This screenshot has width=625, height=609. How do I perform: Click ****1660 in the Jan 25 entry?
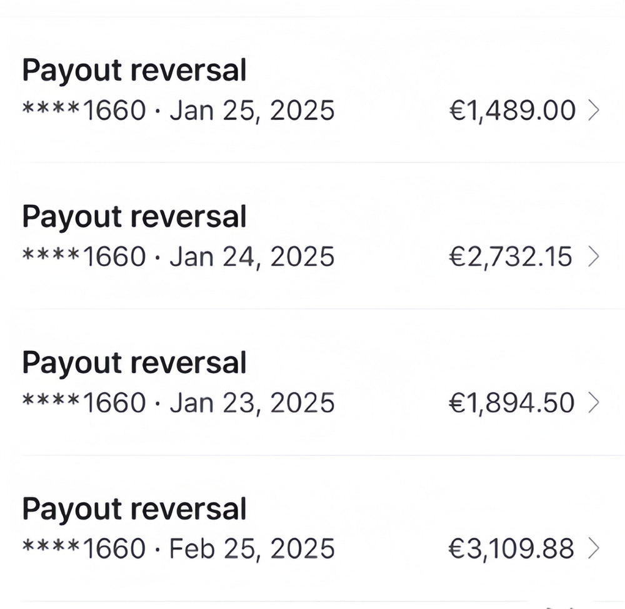point(84,111)
